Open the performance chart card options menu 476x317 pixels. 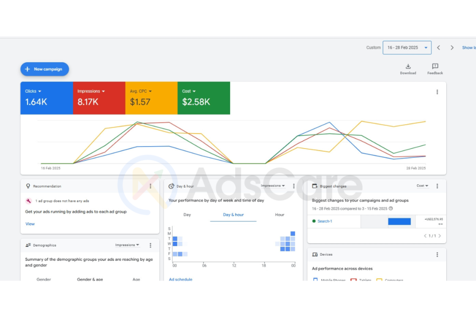437,92
